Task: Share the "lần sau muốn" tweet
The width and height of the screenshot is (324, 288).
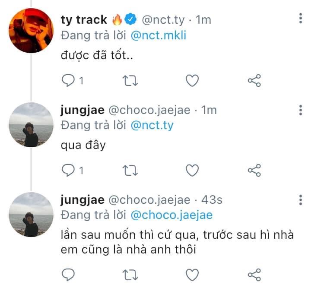Action: click(254, 274)
